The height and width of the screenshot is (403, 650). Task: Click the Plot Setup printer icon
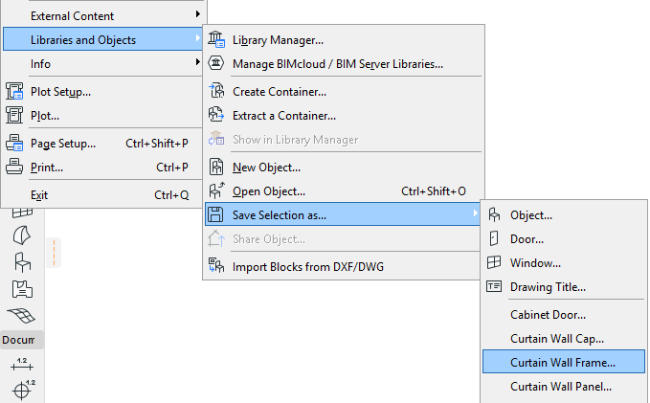[x=14, y=92]
